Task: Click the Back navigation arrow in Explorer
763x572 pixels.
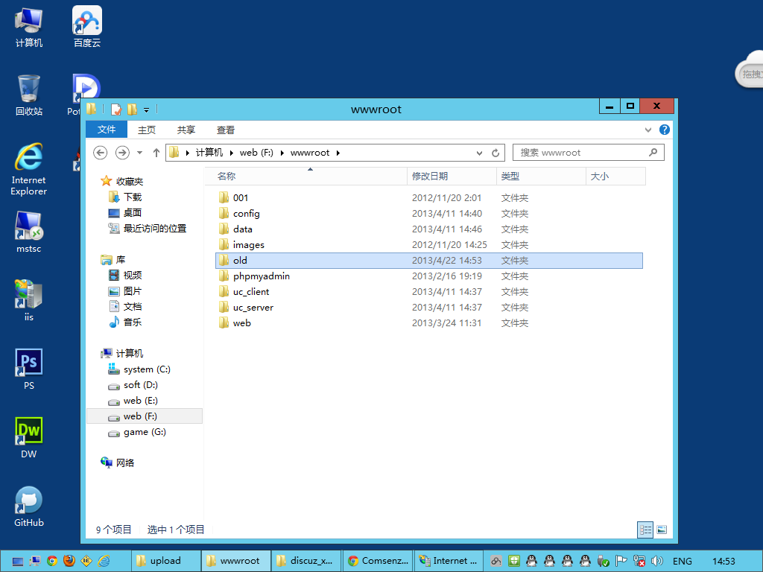Action: 101,153
